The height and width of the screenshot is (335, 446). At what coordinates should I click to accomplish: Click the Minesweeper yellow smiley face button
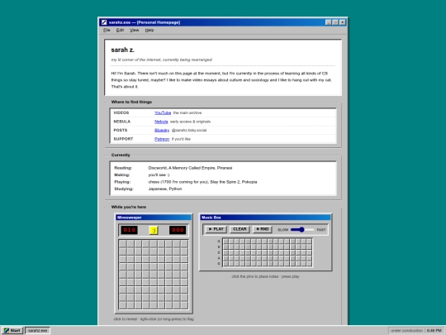(154, 230)
